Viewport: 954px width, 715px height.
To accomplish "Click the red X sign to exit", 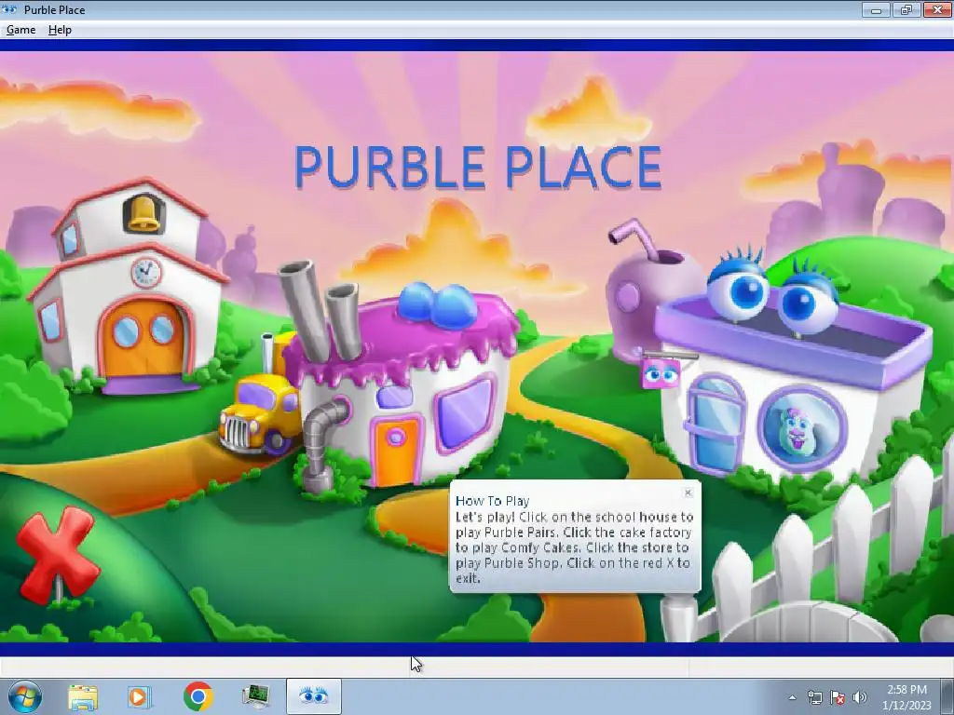I will tap(57, 555).
